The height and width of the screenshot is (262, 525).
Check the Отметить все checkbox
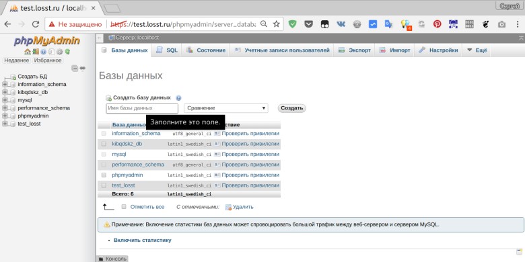click(124, 207)
